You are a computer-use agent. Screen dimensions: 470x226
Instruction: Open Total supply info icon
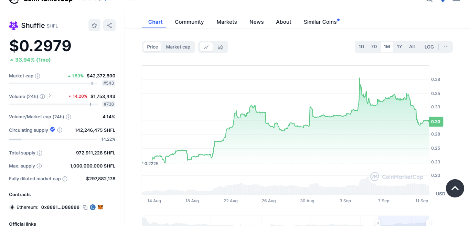(x=40, y=153)
